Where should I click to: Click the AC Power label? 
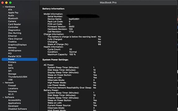[x=49, y=65]
